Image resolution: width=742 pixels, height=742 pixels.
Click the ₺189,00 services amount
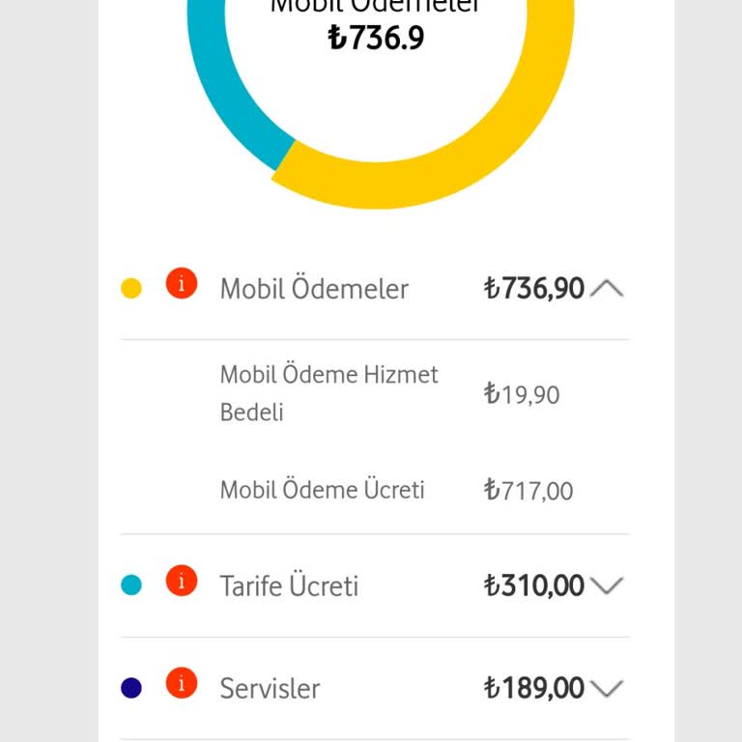coord(533,688)
